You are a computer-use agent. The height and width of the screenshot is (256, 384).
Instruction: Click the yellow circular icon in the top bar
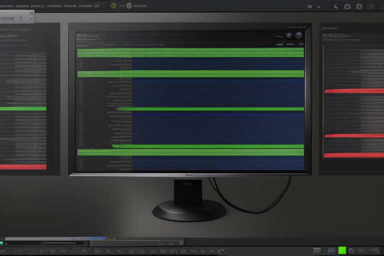click(x=113, y=5)
